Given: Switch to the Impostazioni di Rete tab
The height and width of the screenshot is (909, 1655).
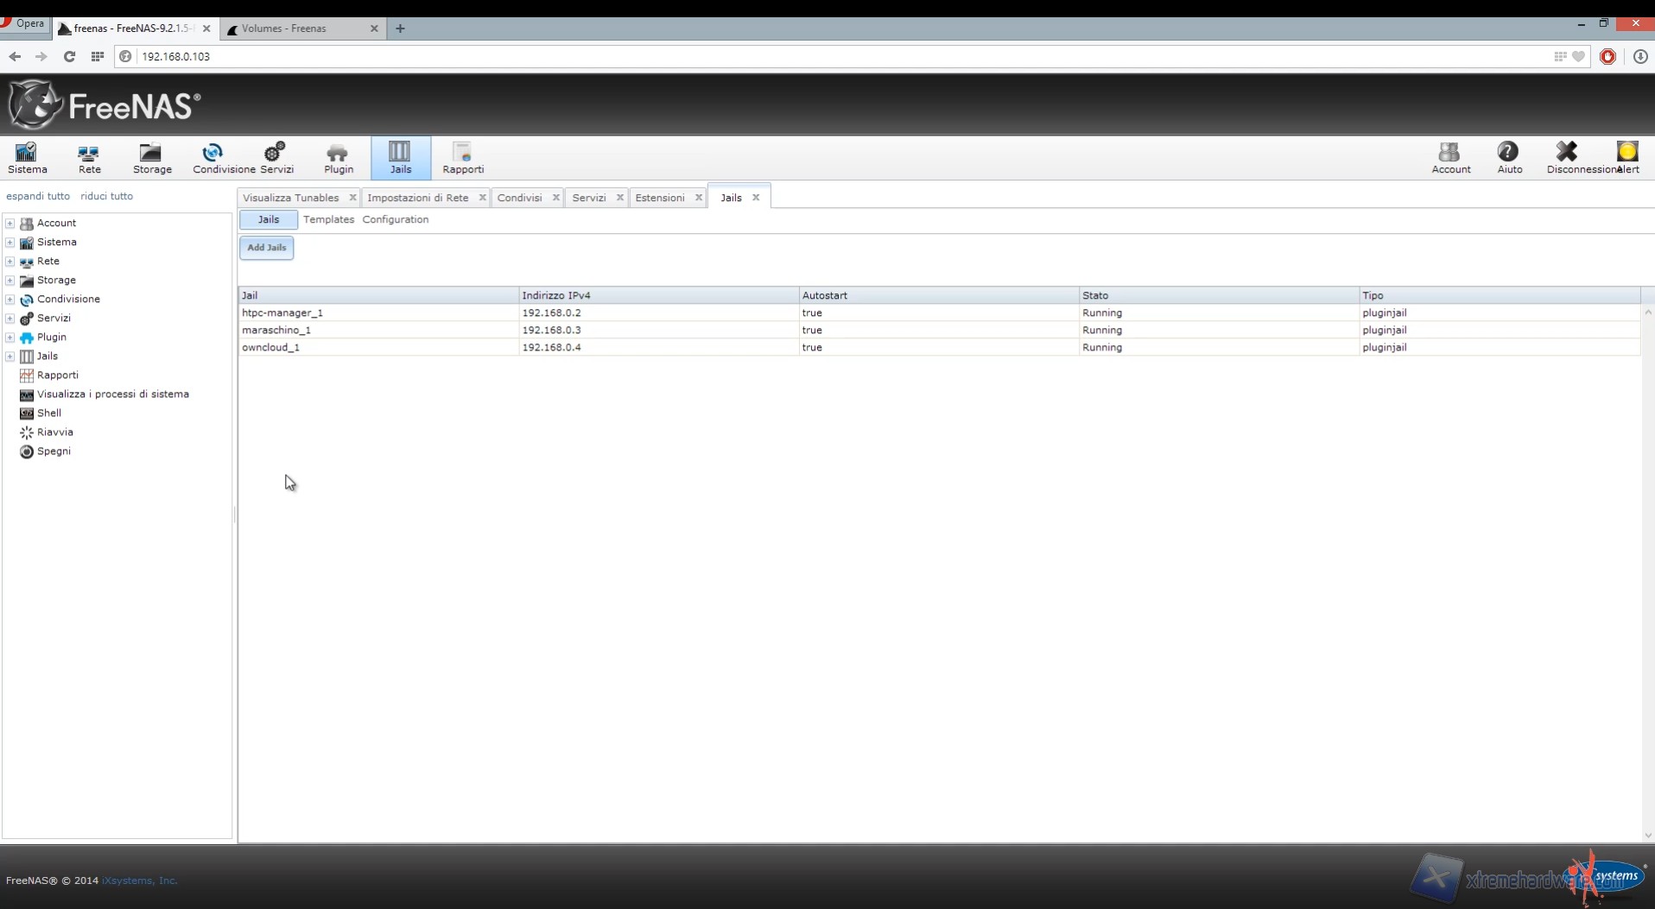Looking at the screenshot, I should [417, 198].
